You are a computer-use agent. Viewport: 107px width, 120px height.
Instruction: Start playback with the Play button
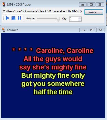(7, 18)
